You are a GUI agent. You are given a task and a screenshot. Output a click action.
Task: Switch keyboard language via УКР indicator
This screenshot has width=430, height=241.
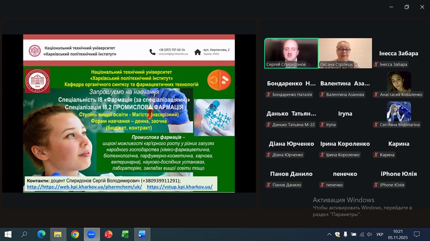pyautogui.click(x=380, y=234)
